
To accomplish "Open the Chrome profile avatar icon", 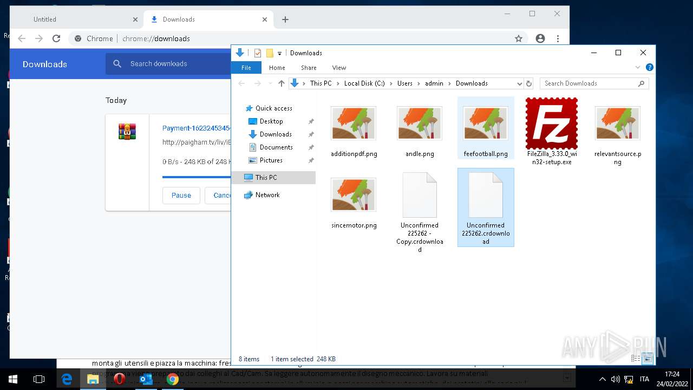I will (540, 38).
